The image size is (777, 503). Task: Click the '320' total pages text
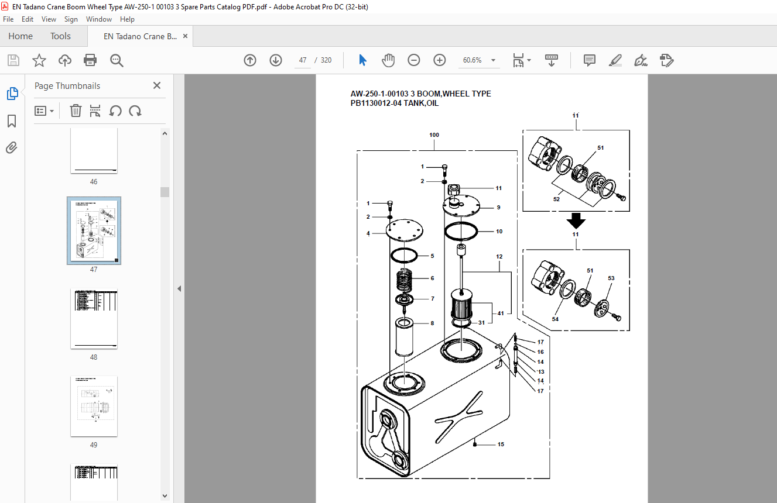pyautogui.click(x=326, y=60)
